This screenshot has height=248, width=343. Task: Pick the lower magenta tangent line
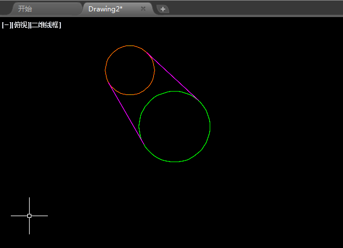(x=126, y=113)
